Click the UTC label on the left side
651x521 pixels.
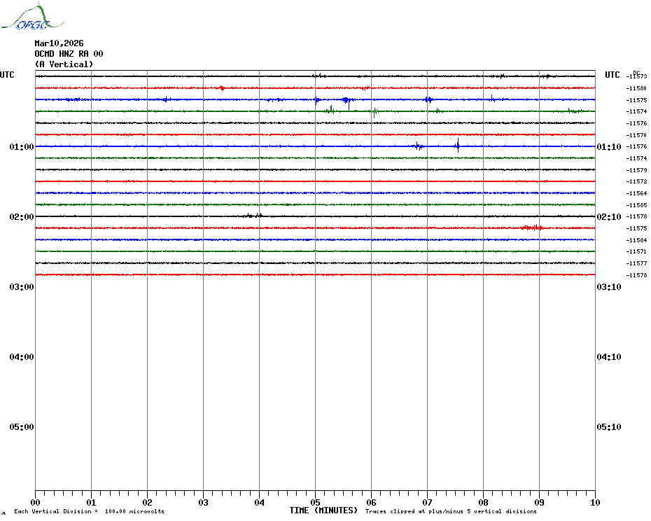tap(7, 75)
